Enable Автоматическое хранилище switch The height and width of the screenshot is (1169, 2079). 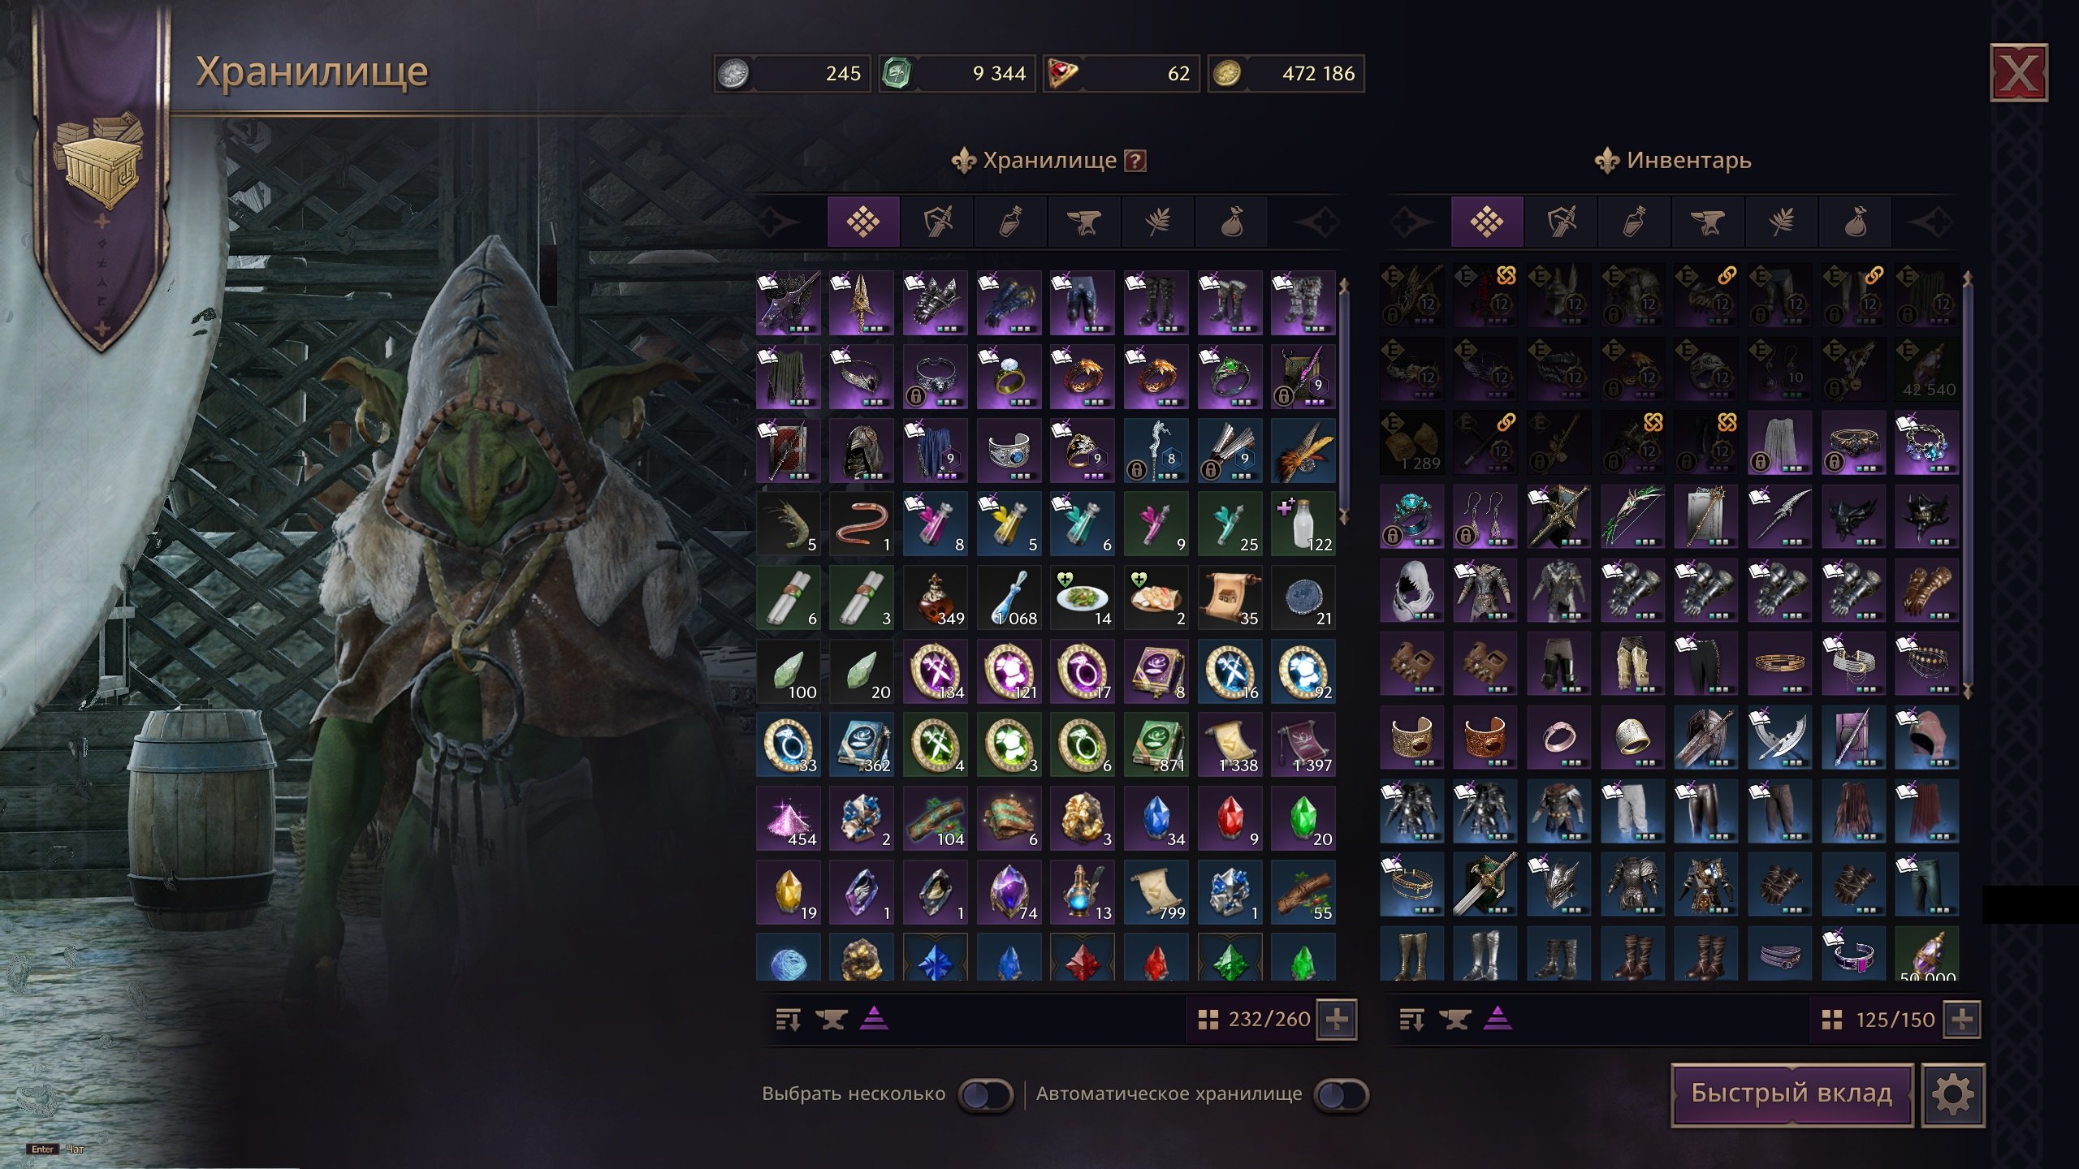point(1341,1095)
